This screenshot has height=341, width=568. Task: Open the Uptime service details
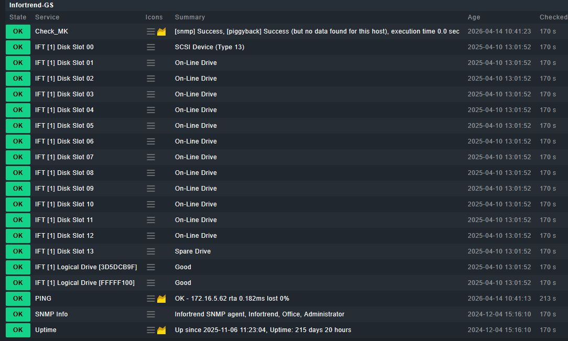tap(46, 330)
